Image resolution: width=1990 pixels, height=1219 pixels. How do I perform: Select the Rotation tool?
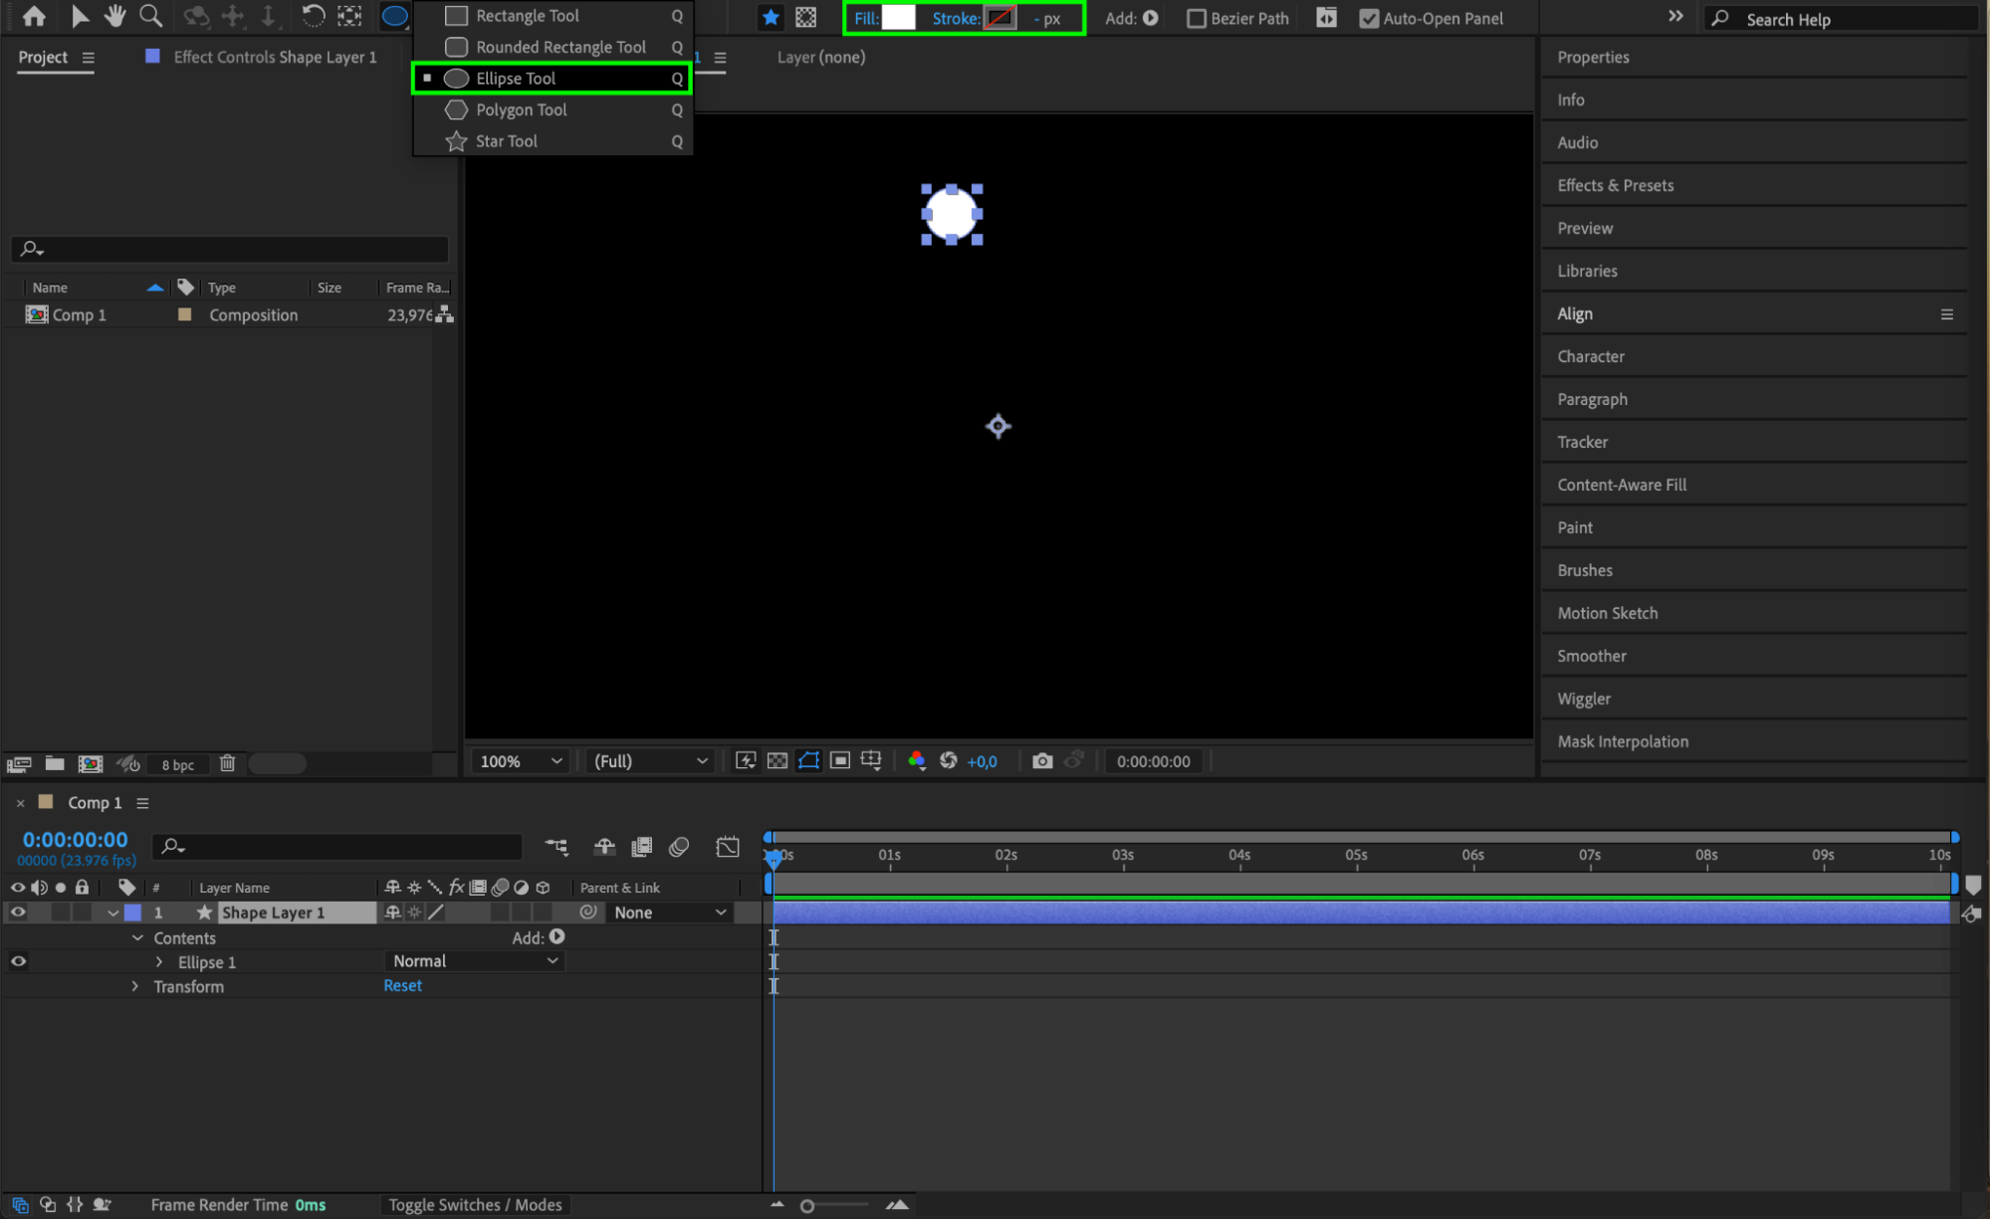click(313, 16)
